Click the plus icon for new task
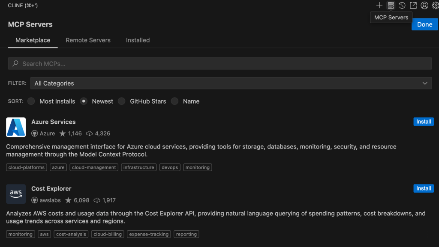Viewport: 439px width, 247px height. (379, 6)
